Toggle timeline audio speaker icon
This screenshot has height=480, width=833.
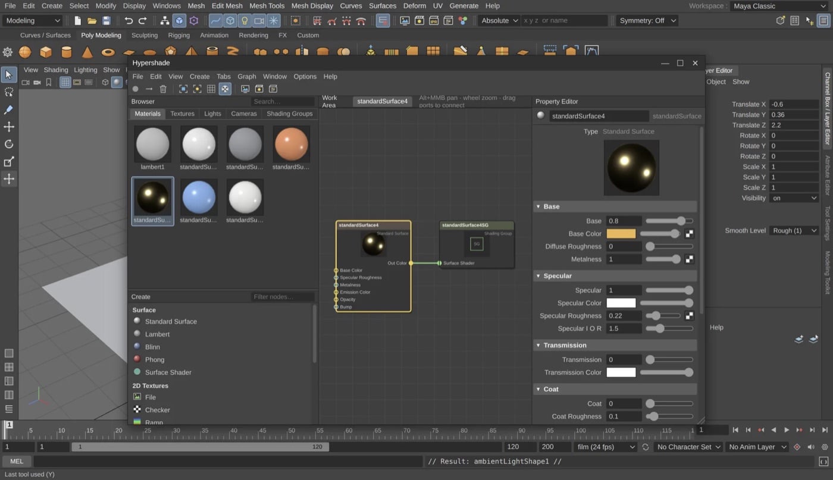tap(811, 447)
